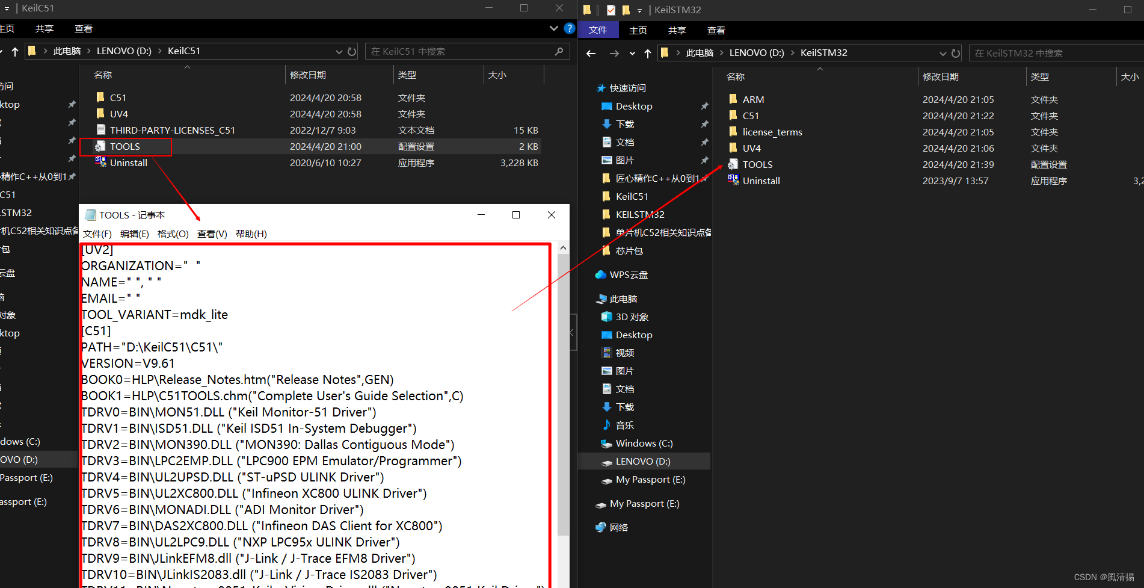Viewport: 1144px width, 588px height.
Task: Go up one level in KeilC51 window
Action: coord(15,52)
